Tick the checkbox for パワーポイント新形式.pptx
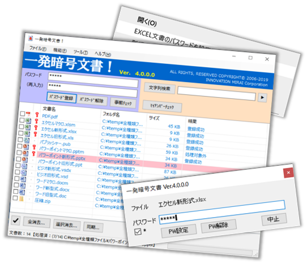307x264 pixels. (19, 152)
